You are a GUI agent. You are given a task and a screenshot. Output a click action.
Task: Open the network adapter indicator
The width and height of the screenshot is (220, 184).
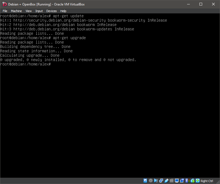pos(161,181)
